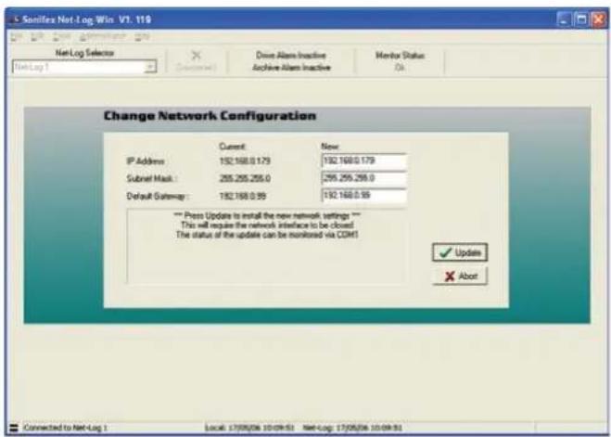Click the 'Net-Log Selector' label
611x437 pixels.
(x=84, y=53)
